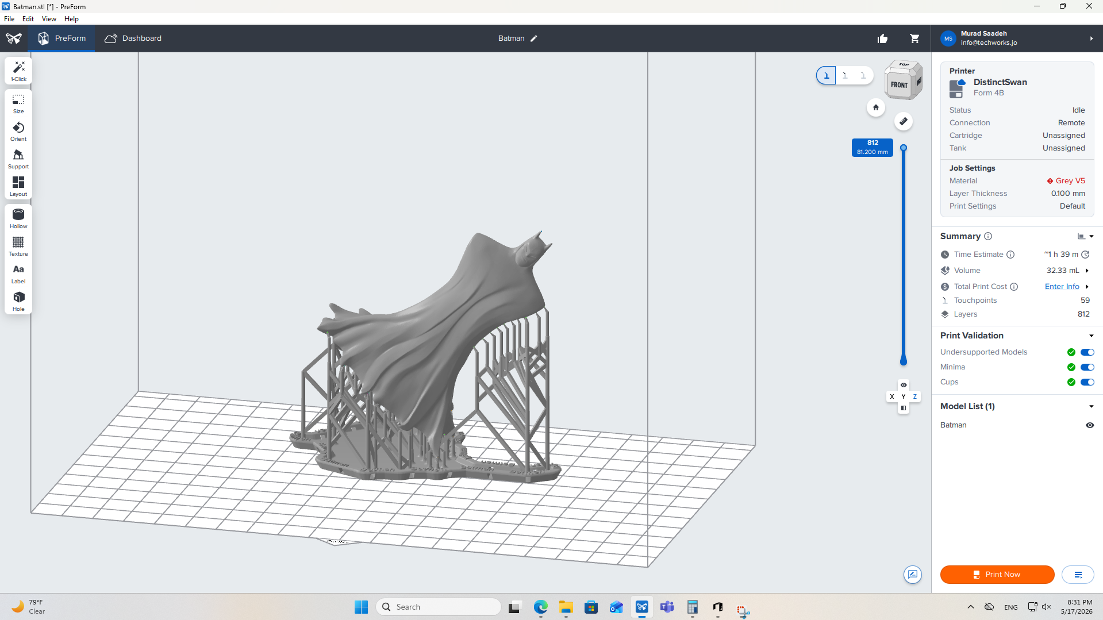Toggle Minima validation switch
The height and width of the screenshot is (620, 1103).
1087,367
